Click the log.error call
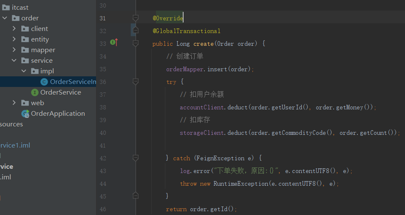 pos(195,171)
